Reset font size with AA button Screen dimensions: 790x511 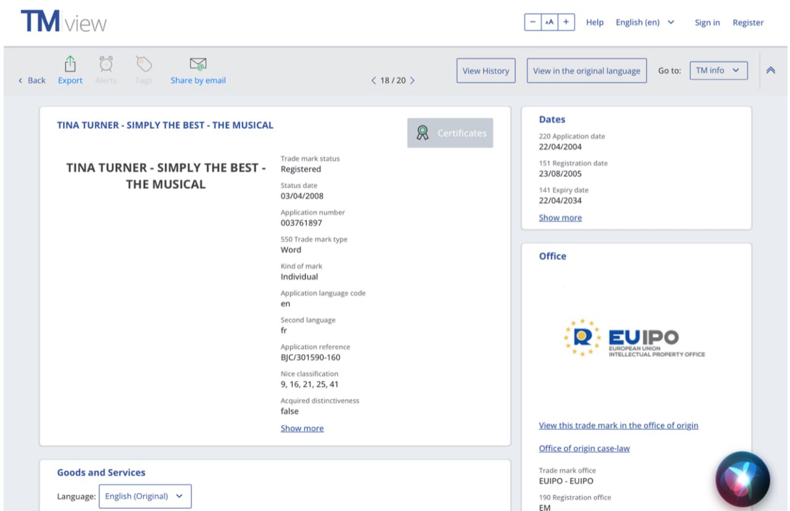pos(549,22)
